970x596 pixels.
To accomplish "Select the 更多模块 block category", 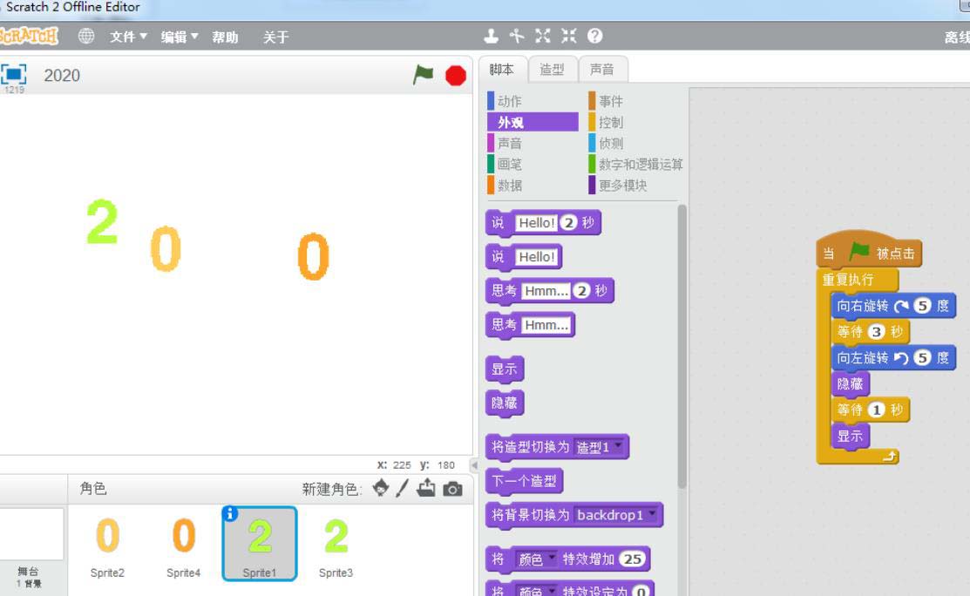I will coord(635,185).
